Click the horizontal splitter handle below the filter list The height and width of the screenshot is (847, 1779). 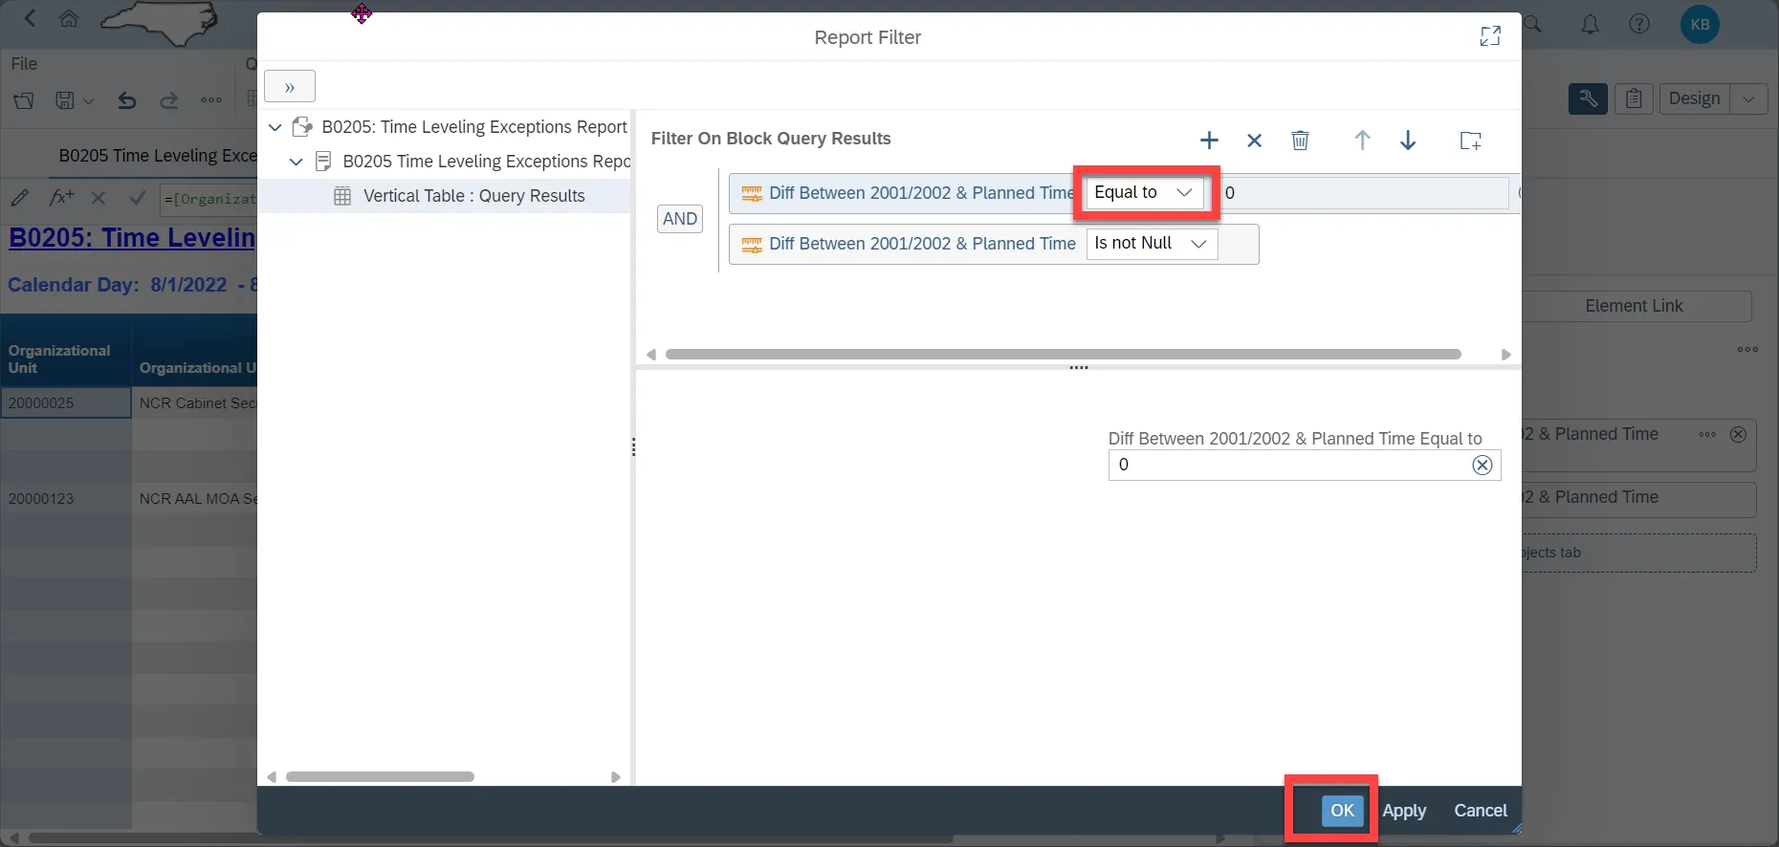tap(1079, 368)
